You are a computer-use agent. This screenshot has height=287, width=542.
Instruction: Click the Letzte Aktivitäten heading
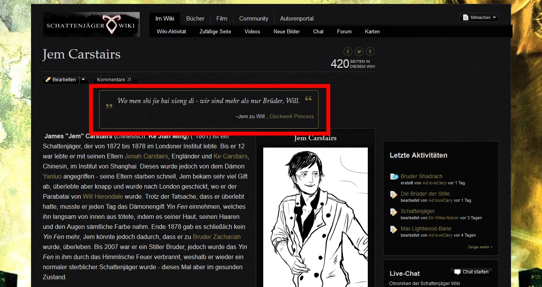[419, 155]
